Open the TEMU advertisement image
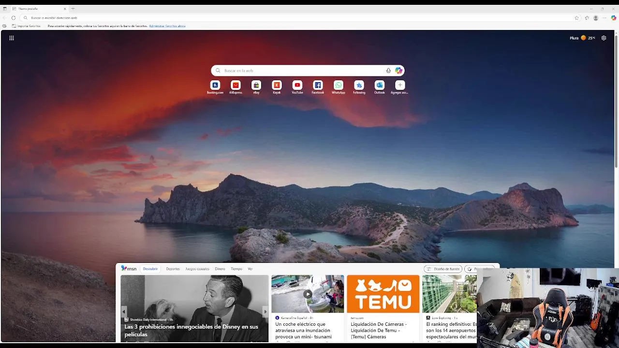This screenshot has height=348, width=619. pos(383,294)
